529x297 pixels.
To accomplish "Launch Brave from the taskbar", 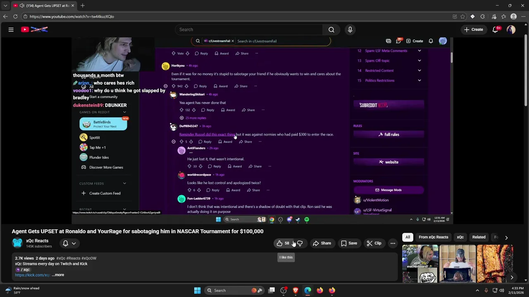I will tap(295, 290).
